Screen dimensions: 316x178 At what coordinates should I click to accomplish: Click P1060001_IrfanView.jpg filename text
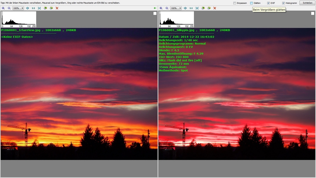[x=21, y=30]
